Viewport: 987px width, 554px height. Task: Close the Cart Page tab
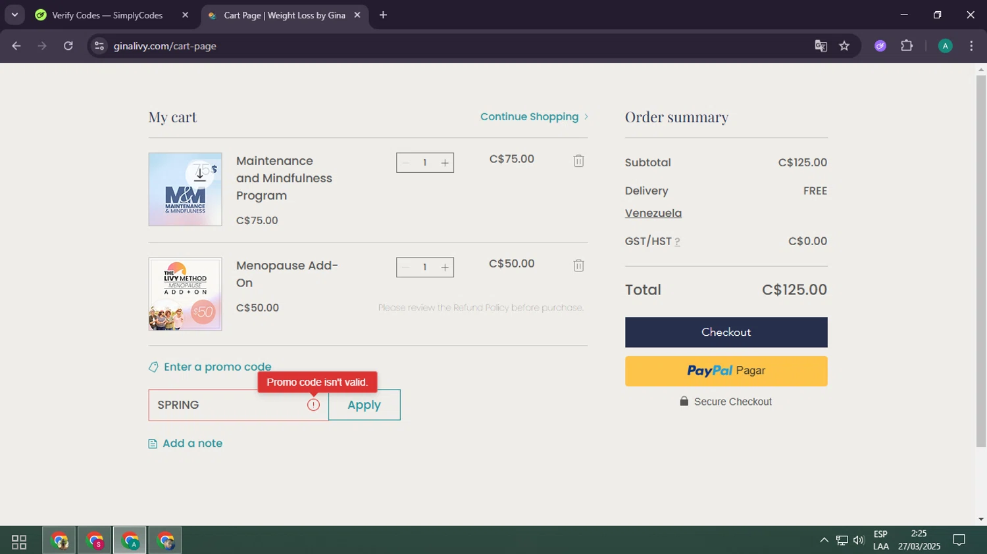[x=357, y=15]
